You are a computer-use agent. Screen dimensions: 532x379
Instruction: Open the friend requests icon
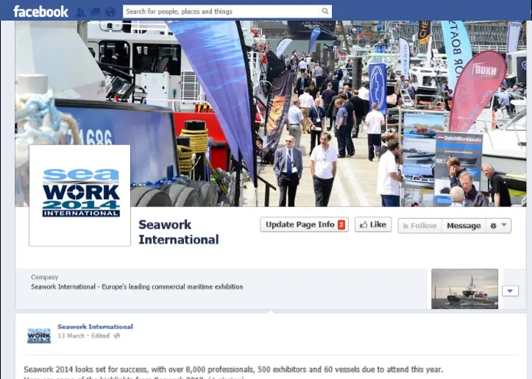(x=80, y=12)
